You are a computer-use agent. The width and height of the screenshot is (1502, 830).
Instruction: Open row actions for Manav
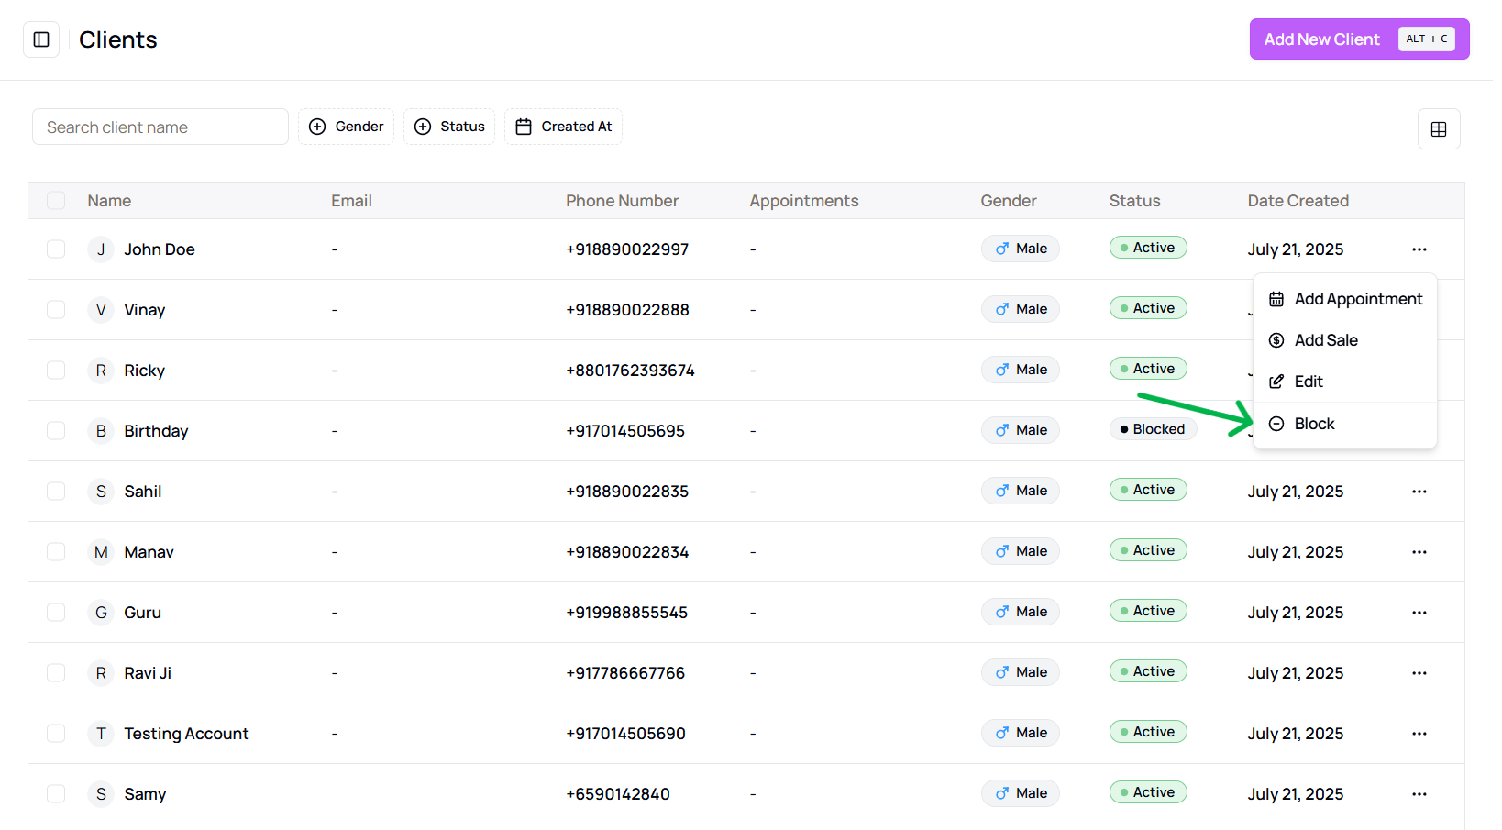pyautogui.click(x=1419, y=552)
